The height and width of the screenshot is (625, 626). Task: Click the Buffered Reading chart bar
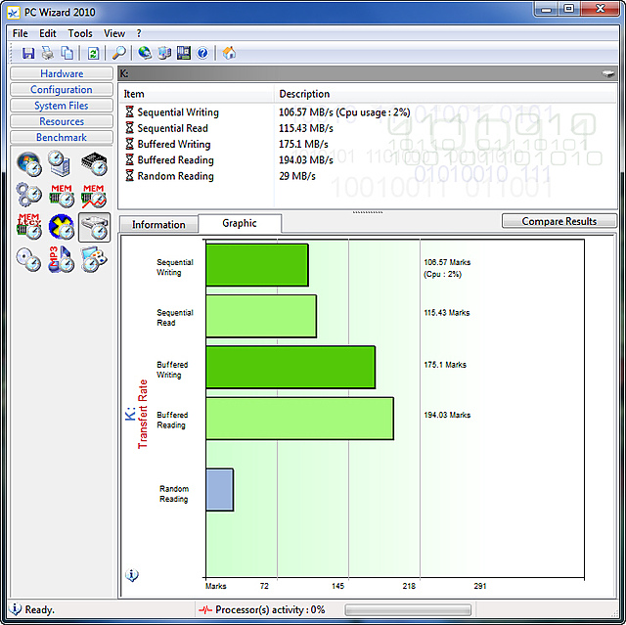[300, 419]
